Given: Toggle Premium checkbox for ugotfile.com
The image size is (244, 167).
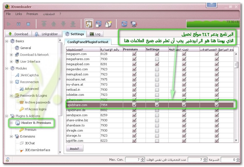Looking at the screenshot, I should 134,141.
